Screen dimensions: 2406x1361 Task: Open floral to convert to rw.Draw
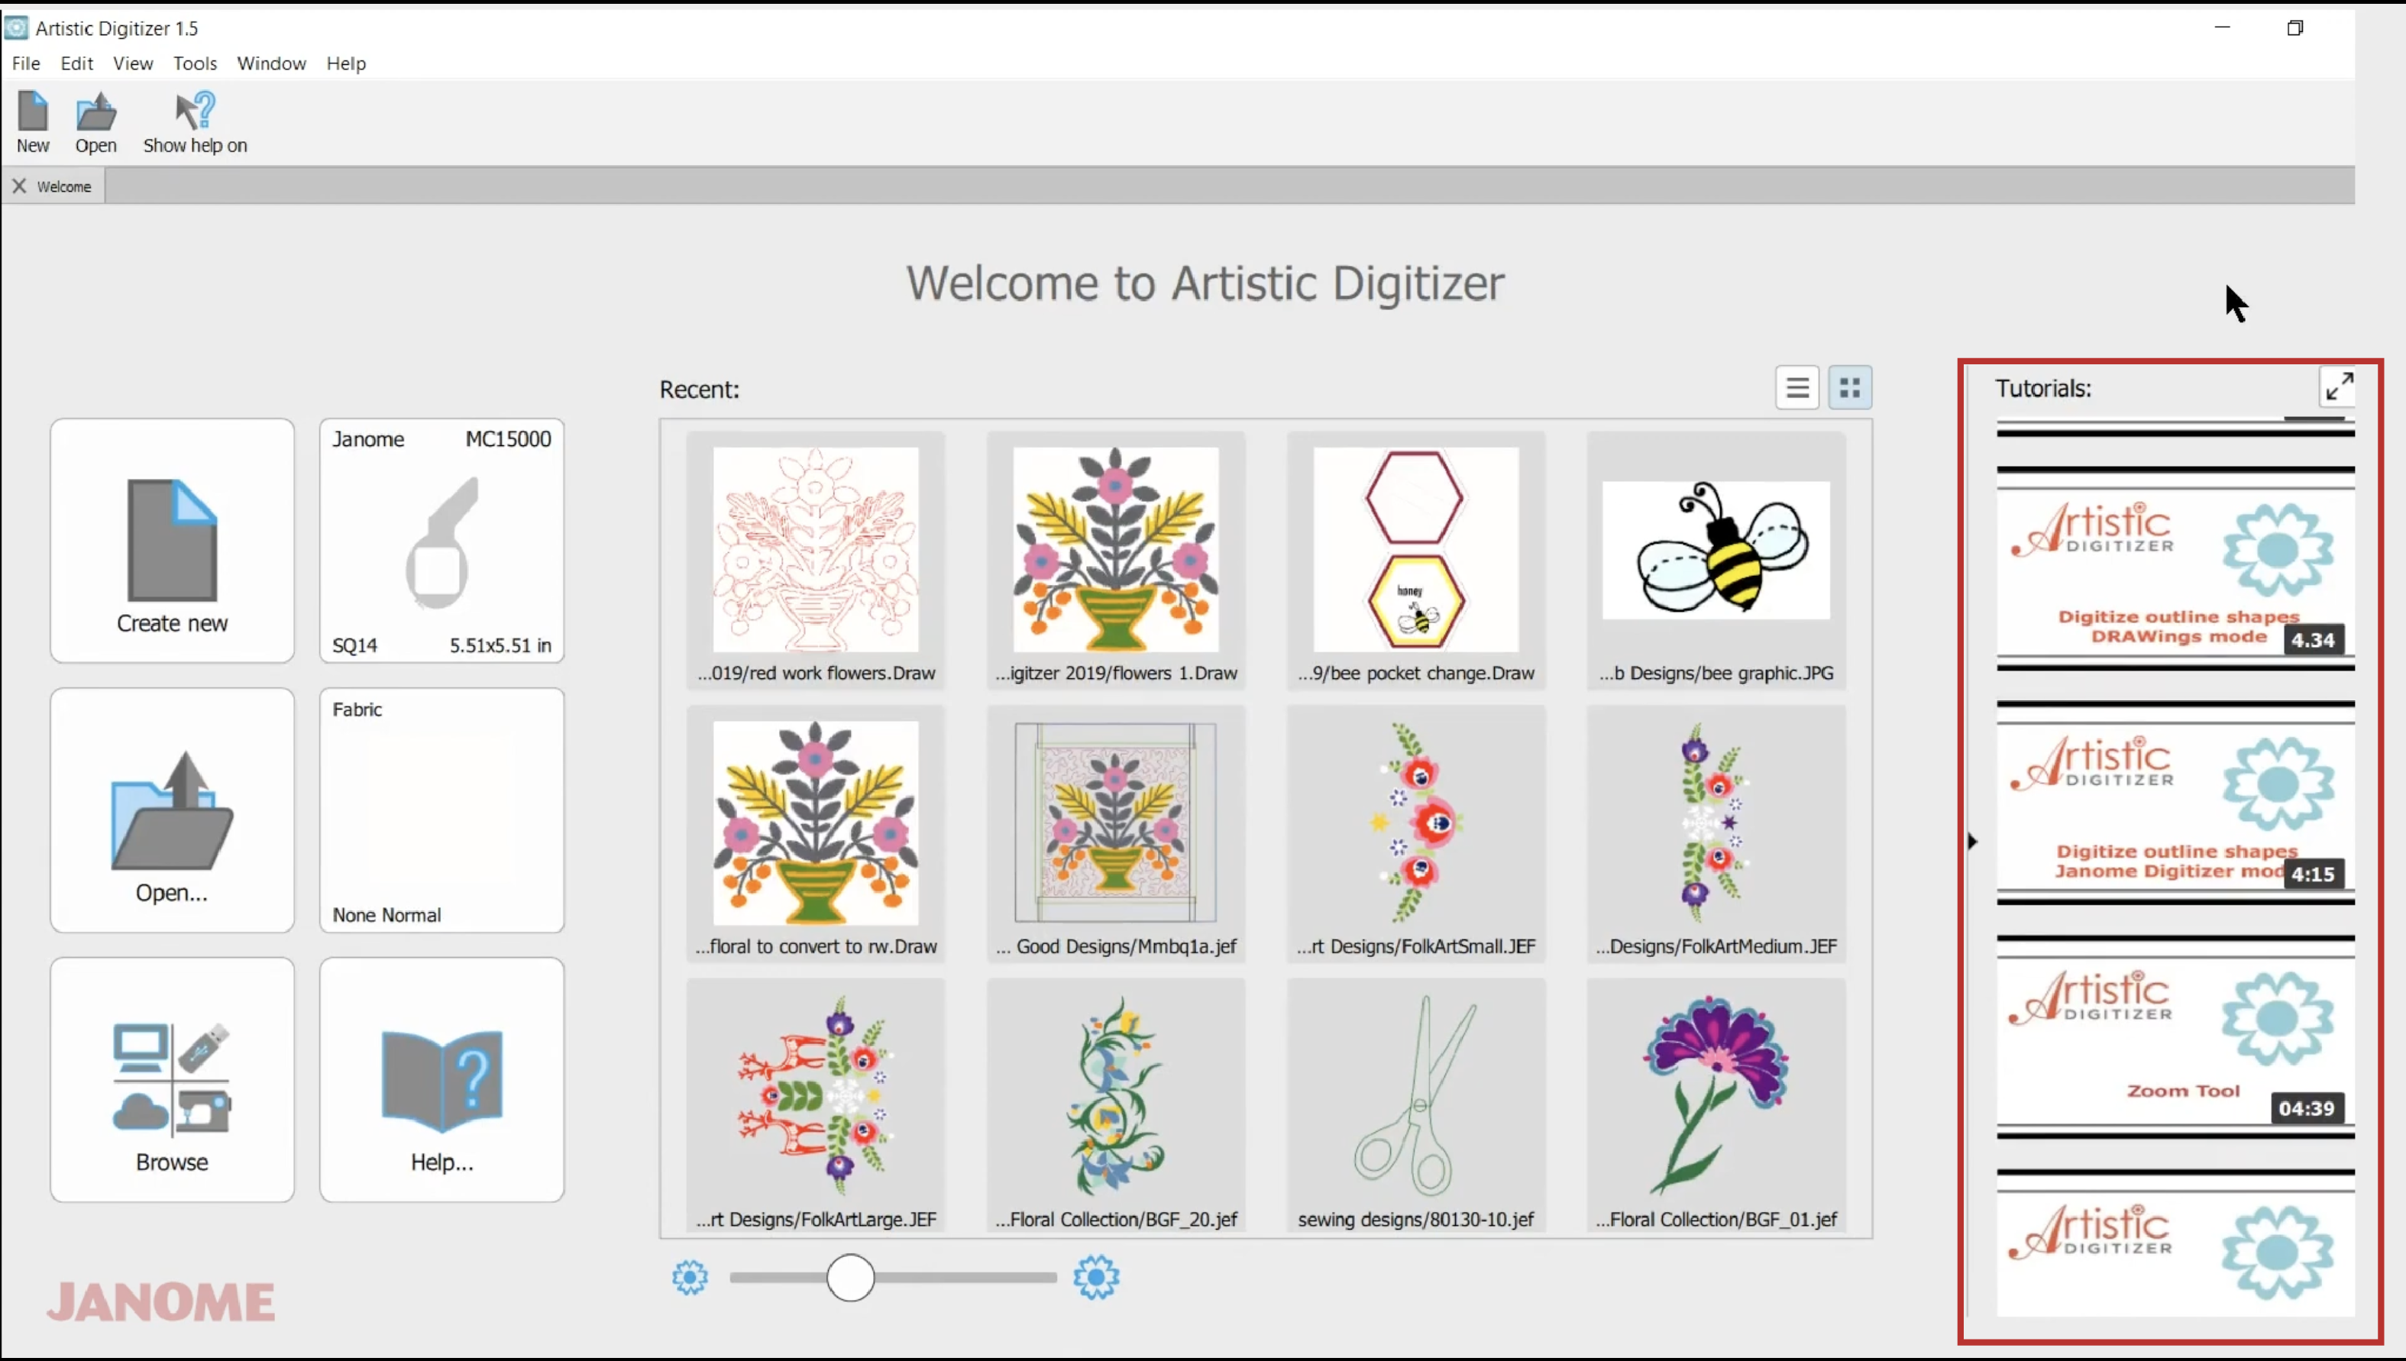click(815, 834)
